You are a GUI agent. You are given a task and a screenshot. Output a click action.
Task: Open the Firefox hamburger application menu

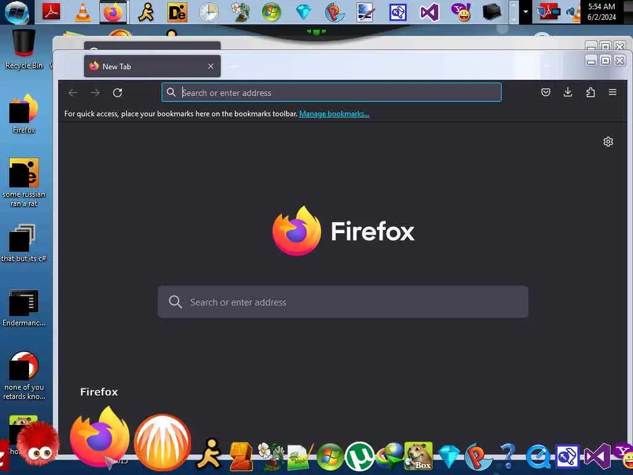[613, 93]
